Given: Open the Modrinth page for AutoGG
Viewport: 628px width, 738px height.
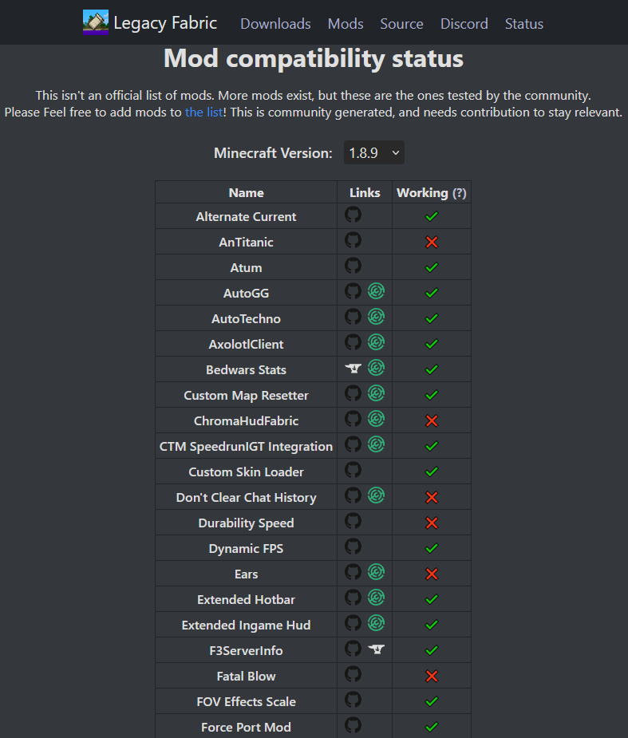Looking at the screenshot, I should pyautogui.click(x=376, y=291).
